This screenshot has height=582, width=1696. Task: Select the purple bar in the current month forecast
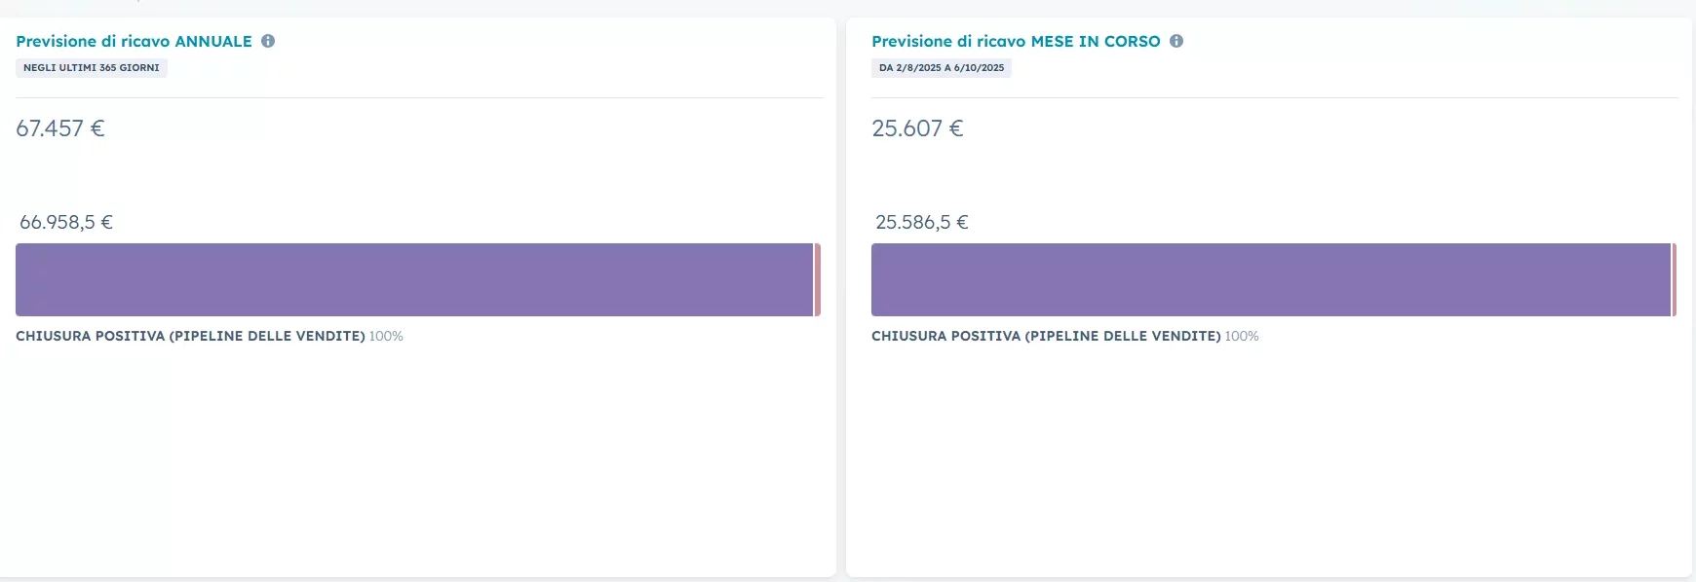pos(1270,279)
